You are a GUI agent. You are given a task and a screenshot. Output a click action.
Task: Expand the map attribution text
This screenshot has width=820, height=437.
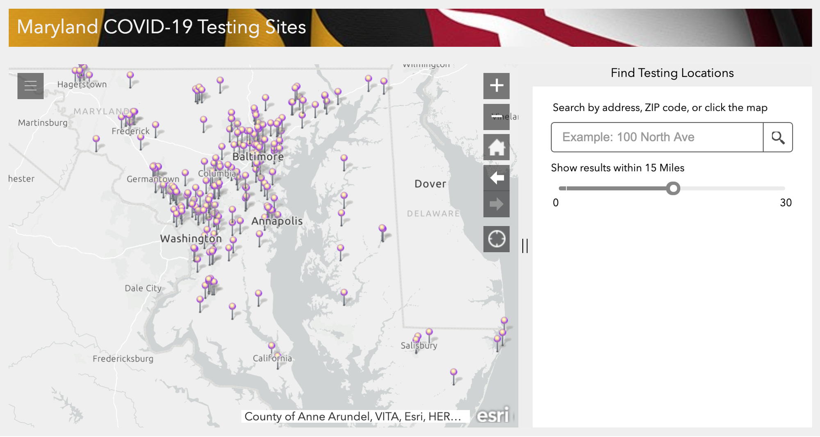tap(353, 417)
